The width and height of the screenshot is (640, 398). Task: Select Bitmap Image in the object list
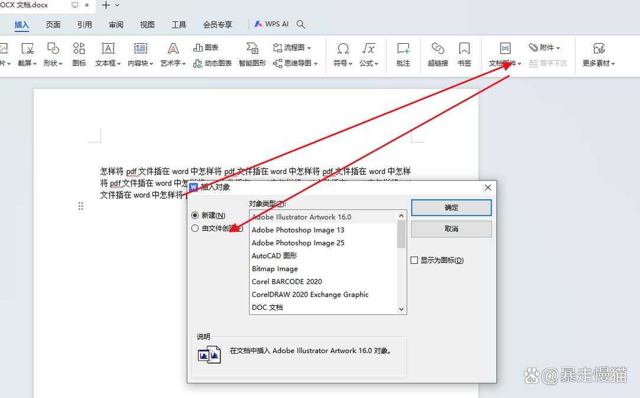pos(275,268)
